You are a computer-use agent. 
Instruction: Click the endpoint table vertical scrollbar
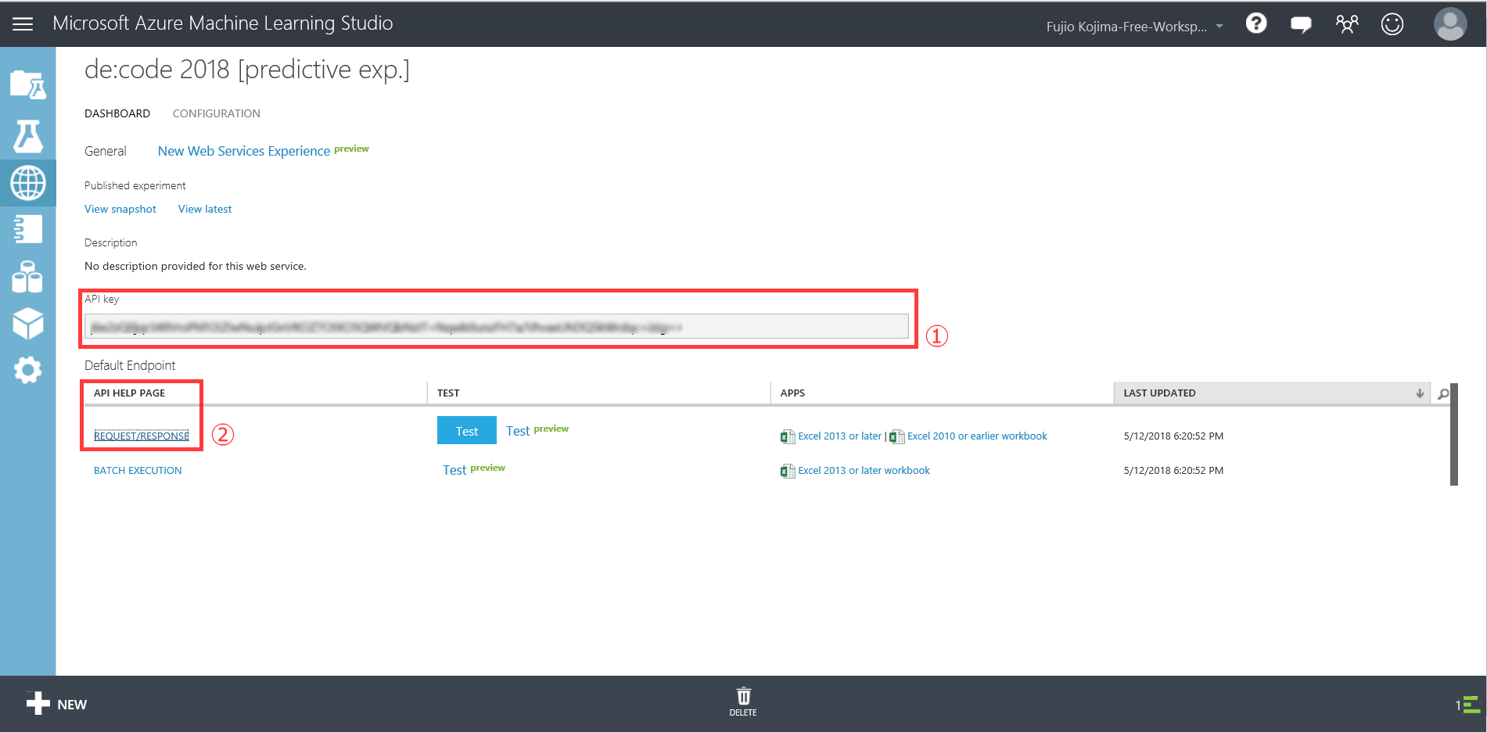(1453, 434)
